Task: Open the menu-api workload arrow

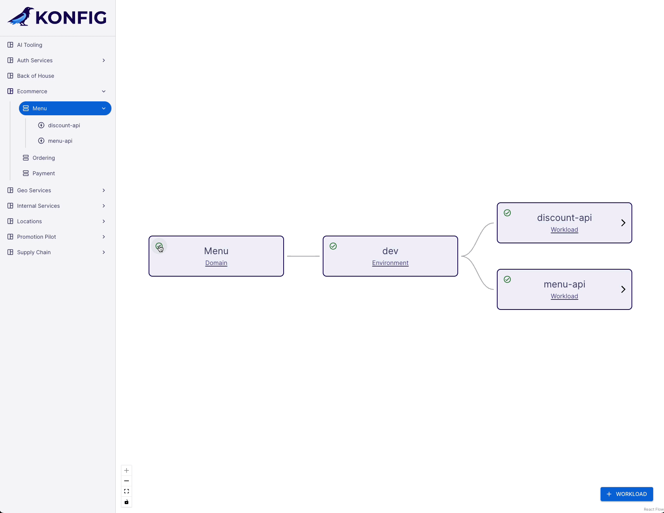Action: pyautogui.click(x=623, y=289)
